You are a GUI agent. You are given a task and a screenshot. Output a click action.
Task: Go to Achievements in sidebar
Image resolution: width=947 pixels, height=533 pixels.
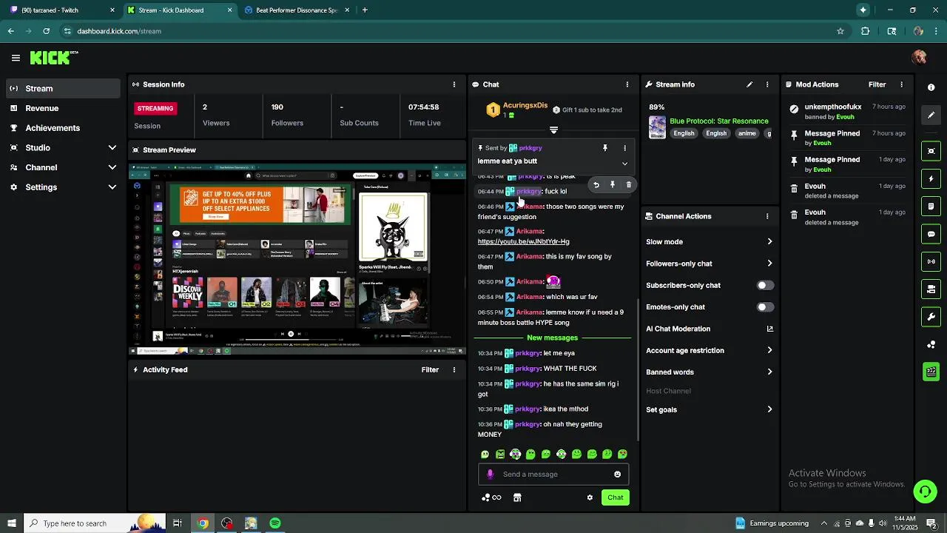point(63,127)
